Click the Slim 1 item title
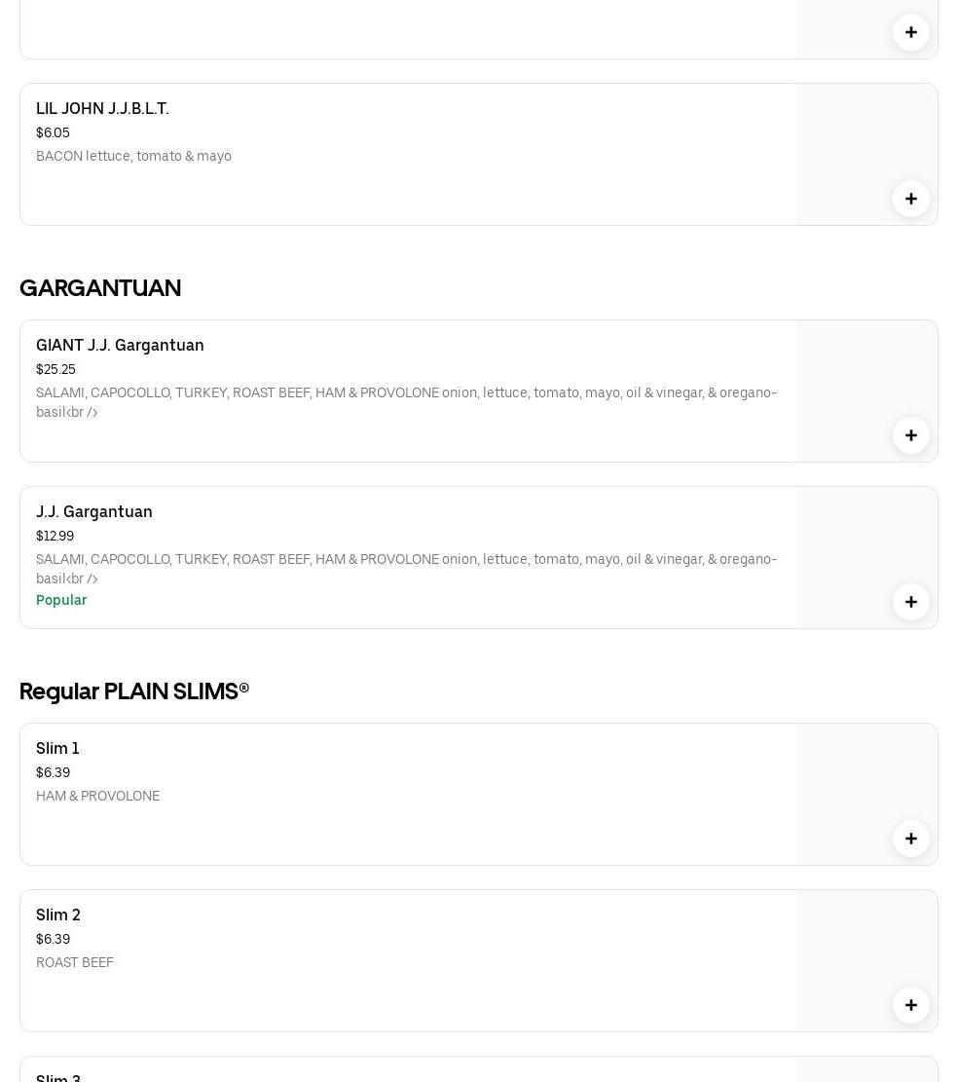Viewport: 958px width, 1082px height. click(57, 748)
